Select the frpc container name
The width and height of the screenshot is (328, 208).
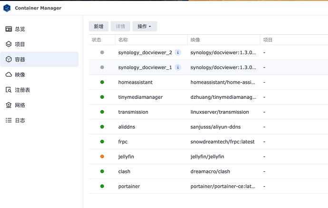123,142
